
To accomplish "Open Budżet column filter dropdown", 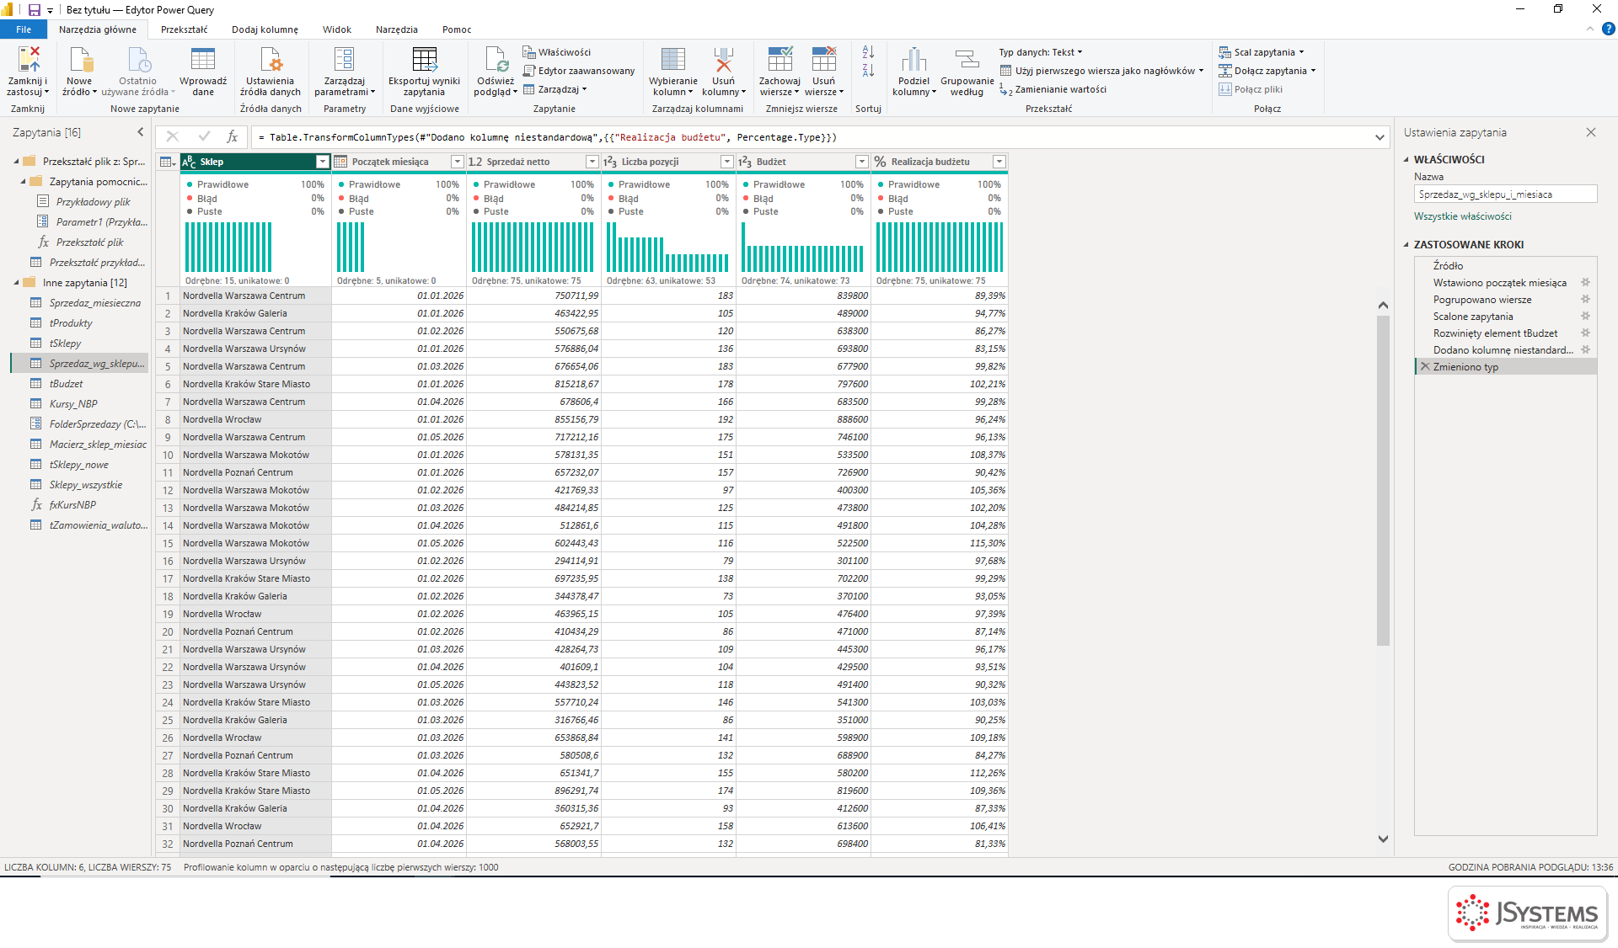I will point(862,162).
